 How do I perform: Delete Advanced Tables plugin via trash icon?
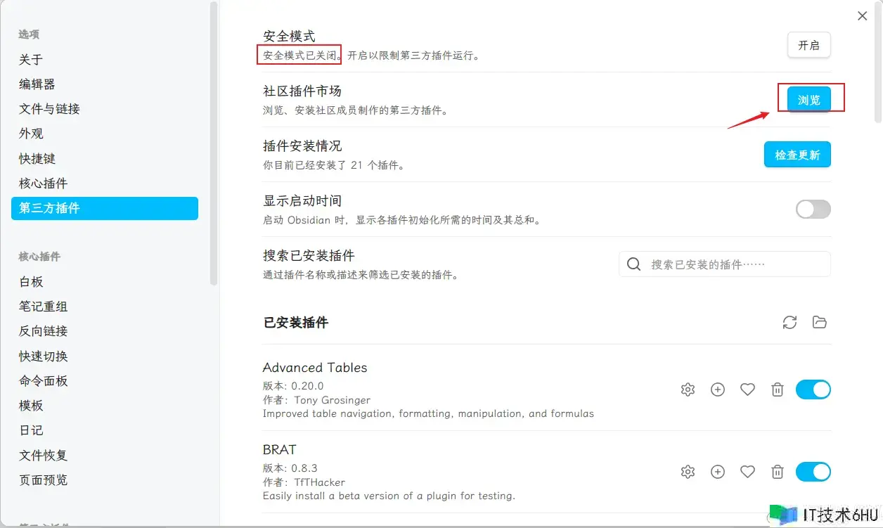[777, 389]
